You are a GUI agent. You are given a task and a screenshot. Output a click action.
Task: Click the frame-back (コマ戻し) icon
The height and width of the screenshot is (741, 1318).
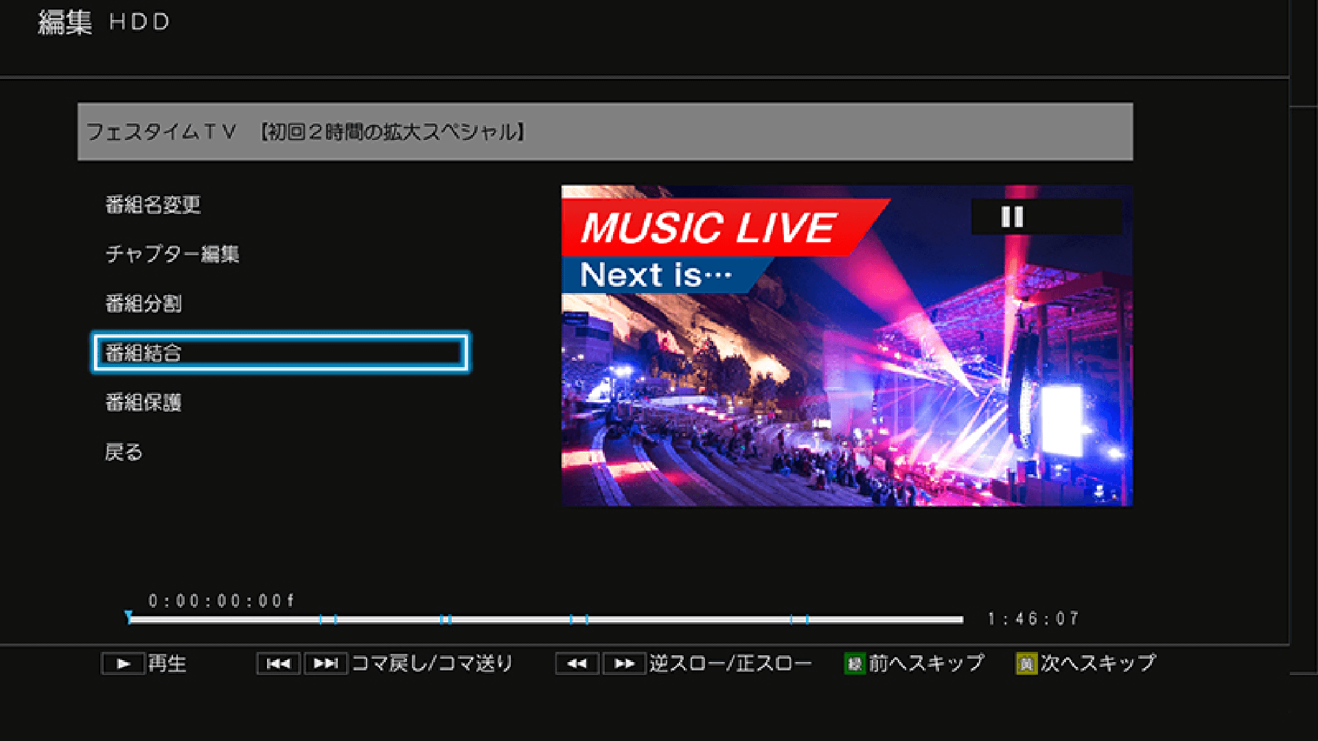point(278,663)
